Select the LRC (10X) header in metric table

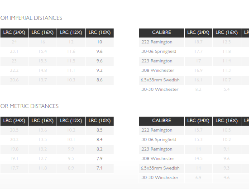100,121
